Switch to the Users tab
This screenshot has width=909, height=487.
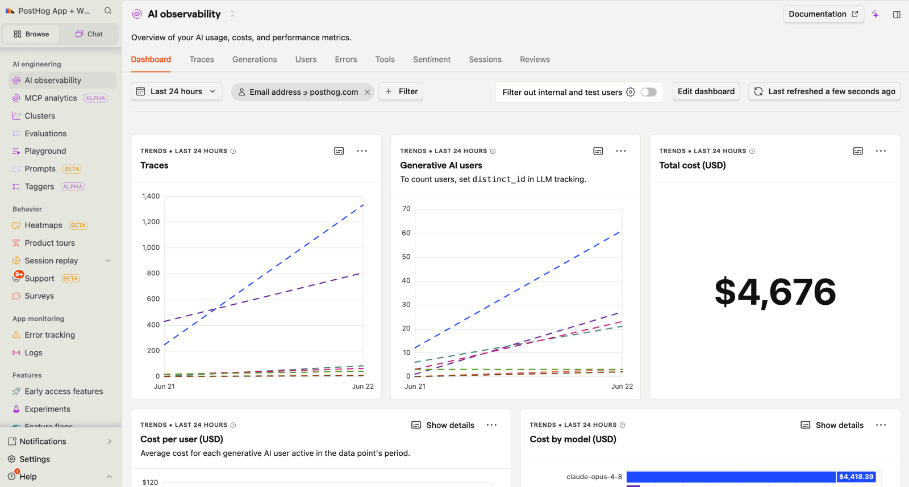pyautogui.click(x=306, y=60)
